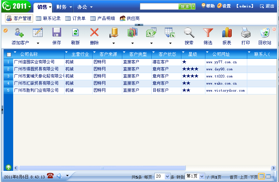This screenshot has height=182, width=279.
Task: Click the scroll right arrow button
Action: click(x=273, y=168)
